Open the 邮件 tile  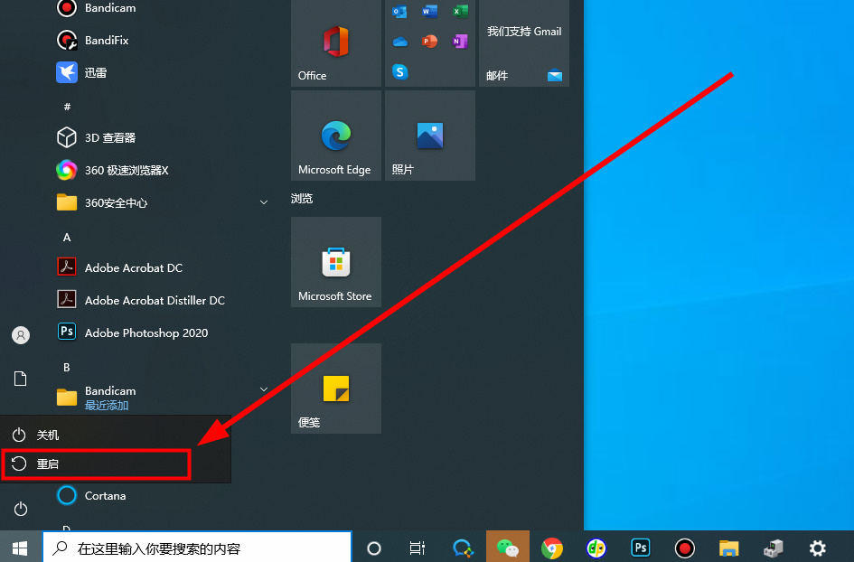point(524,42)
